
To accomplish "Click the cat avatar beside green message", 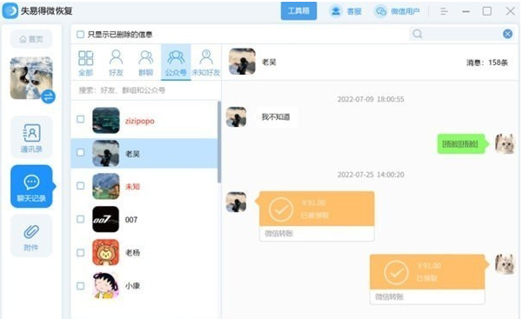I will (x=506, y=144).
